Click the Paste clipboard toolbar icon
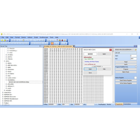The height and width of the screenshot is (140, 140). pyautogui.click(x=24, y=40)
